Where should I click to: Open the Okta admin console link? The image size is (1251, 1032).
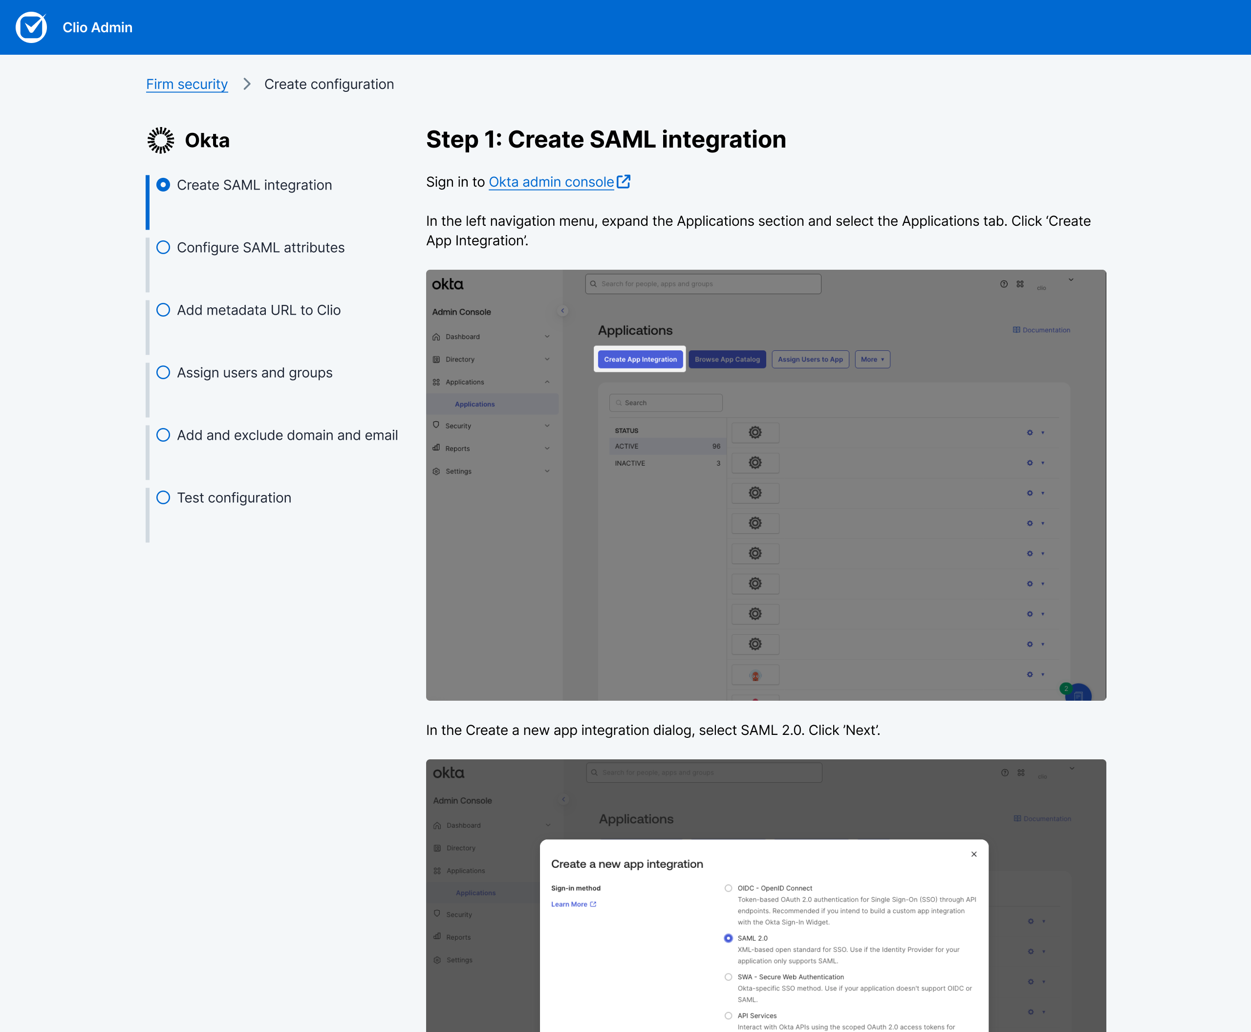coord(551,182)
